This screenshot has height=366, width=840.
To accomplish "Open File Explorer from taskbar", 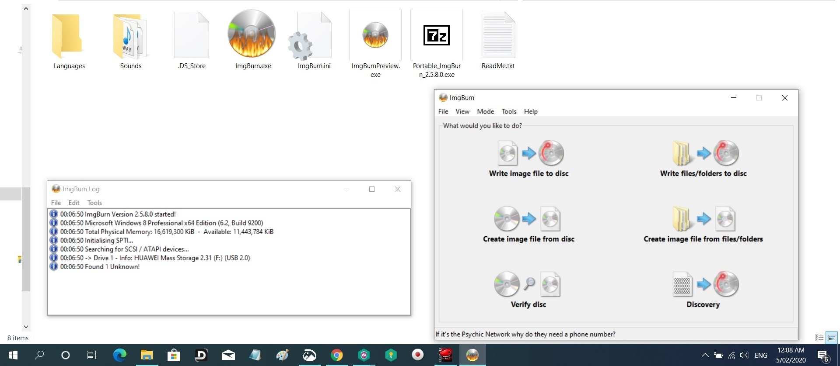I will coord(147,355).
